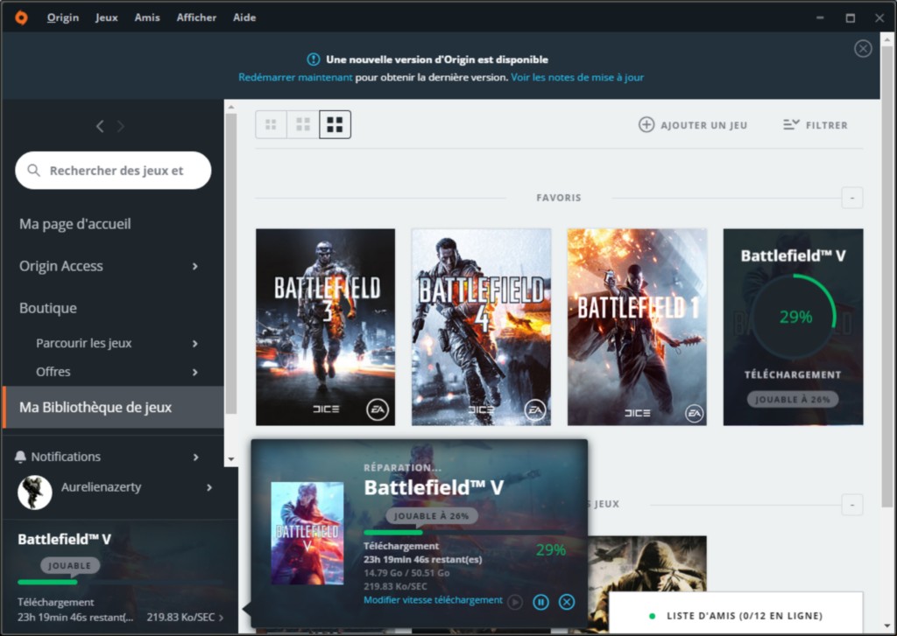The height and width of the screenshot is (636, 897).
Task: Minimize the Origin window
Action: [820, 18]
